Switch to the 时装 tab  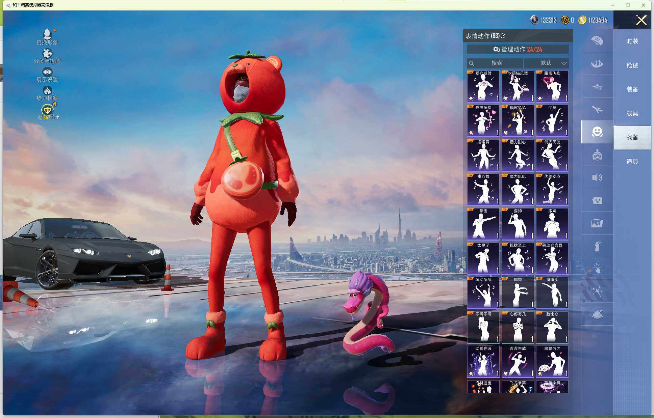(632, 41)
